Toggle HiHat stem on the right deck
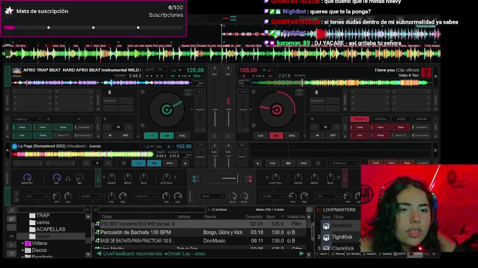 (x=380, y=135)
